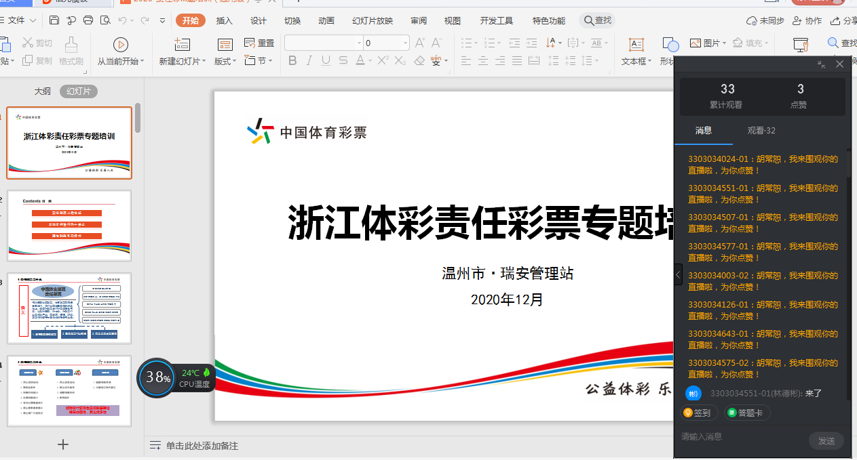Viewport: 857px width, 460px height.
Task: Click the Copy (复制) icon
Action: [x=28, y=60]
